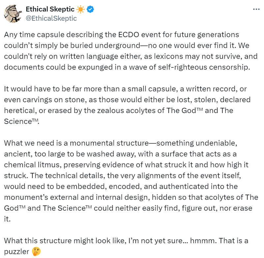The image size is (264, 258).
Task: Visit the @EthicalSkeptic handle link
Action: point(51,18)
